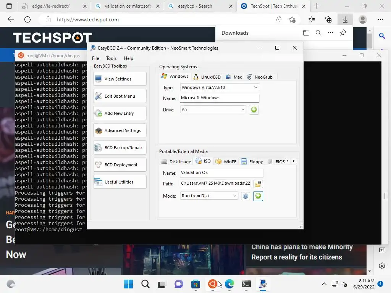Switch to the Mac tab

click(234, 77)
